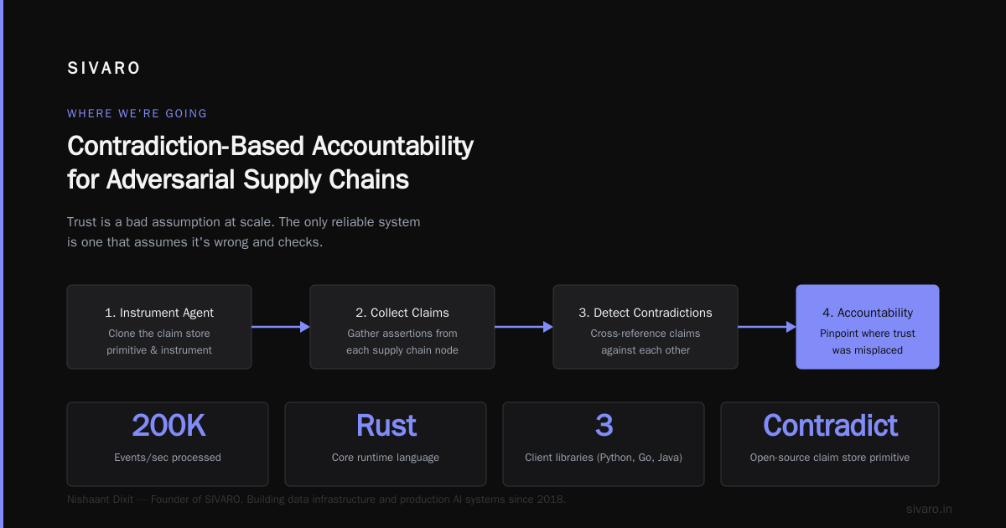Screen dimensions: 1006x528
Task: Click the Nishaant Dixit founder footer text
Action: [317, 500]
